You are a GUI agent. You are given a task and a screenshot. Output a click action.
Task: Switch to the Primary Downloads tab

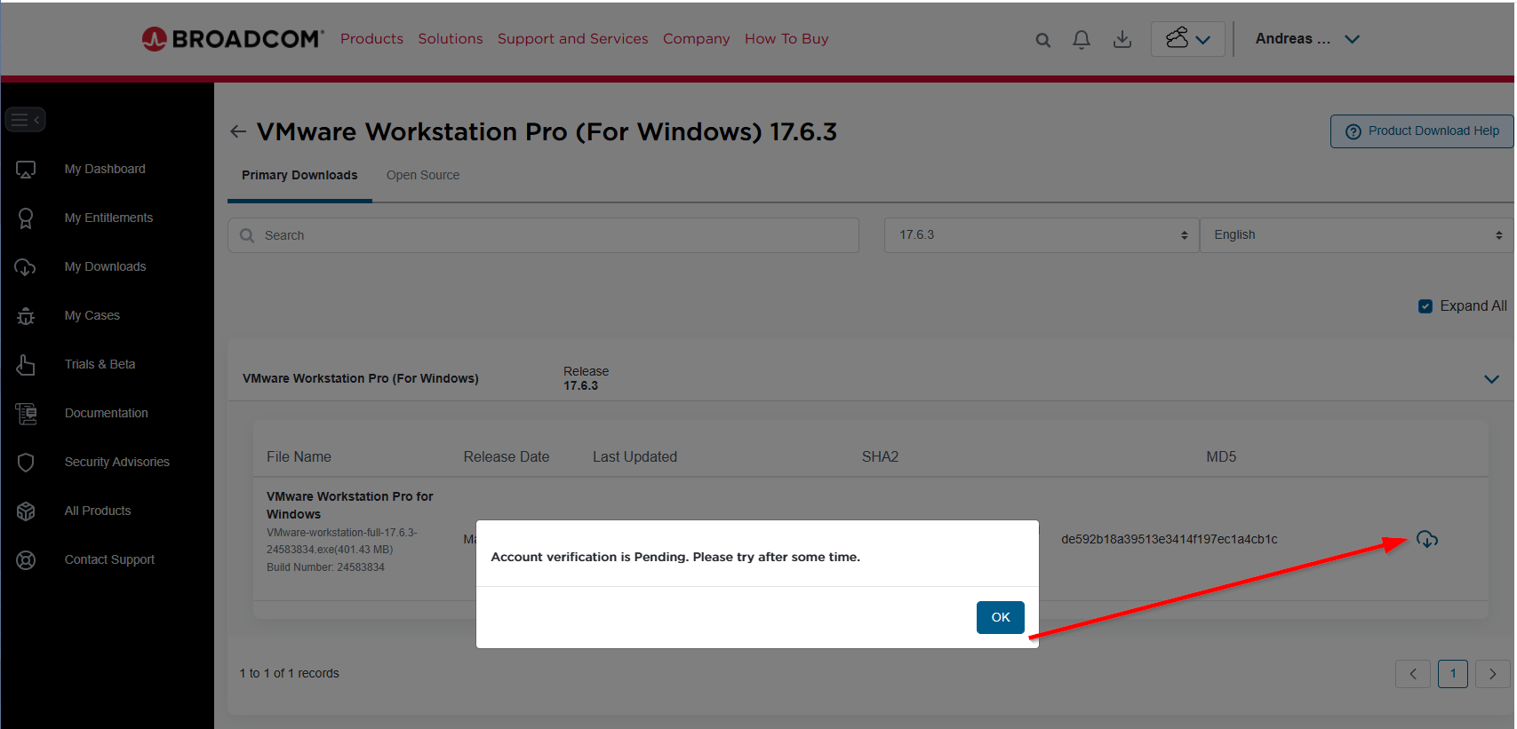tap(299, 176)
